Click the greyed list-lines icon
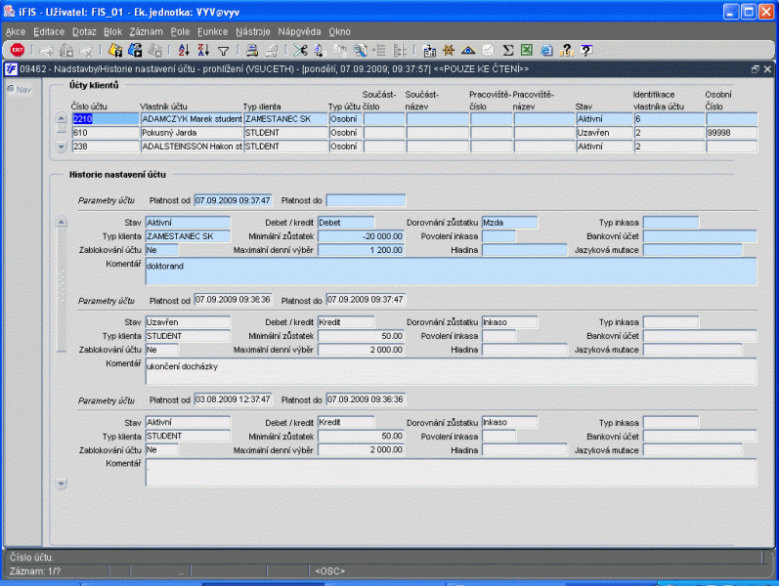 (x=380, y=50)
